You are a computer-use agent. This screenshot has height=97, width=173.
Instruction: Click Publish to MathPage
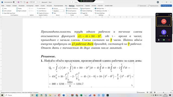pyautogui.click(x=86, y=11)
